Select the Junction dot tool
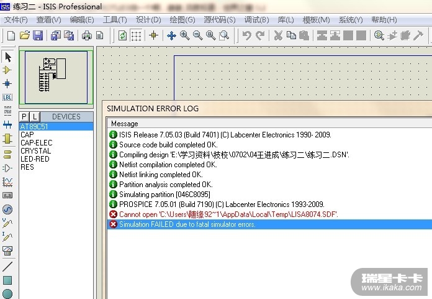Screen dimensions: 432x299 point(7,83)
